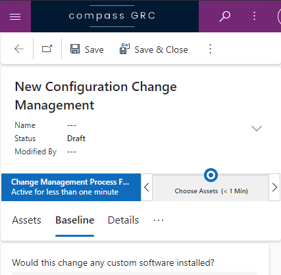
Task: Click the Choose Assets stage label
Action: pos(211,191)
